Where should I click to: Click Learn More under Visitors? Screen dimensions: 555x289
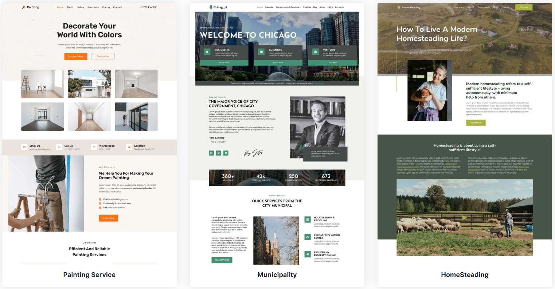[332, 63]
